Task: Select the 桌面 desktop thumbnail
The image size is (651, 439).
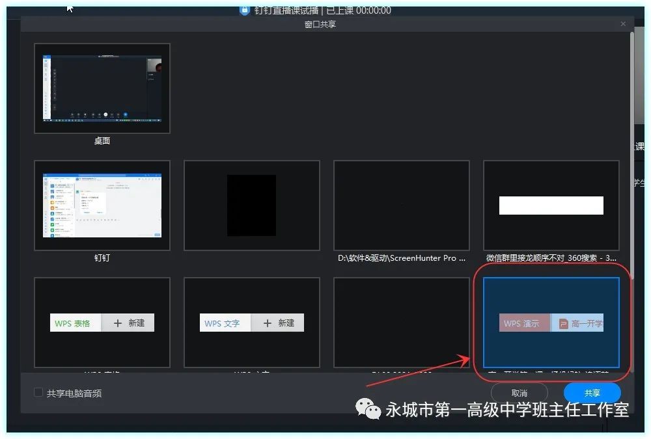Action: coord(102,88)
